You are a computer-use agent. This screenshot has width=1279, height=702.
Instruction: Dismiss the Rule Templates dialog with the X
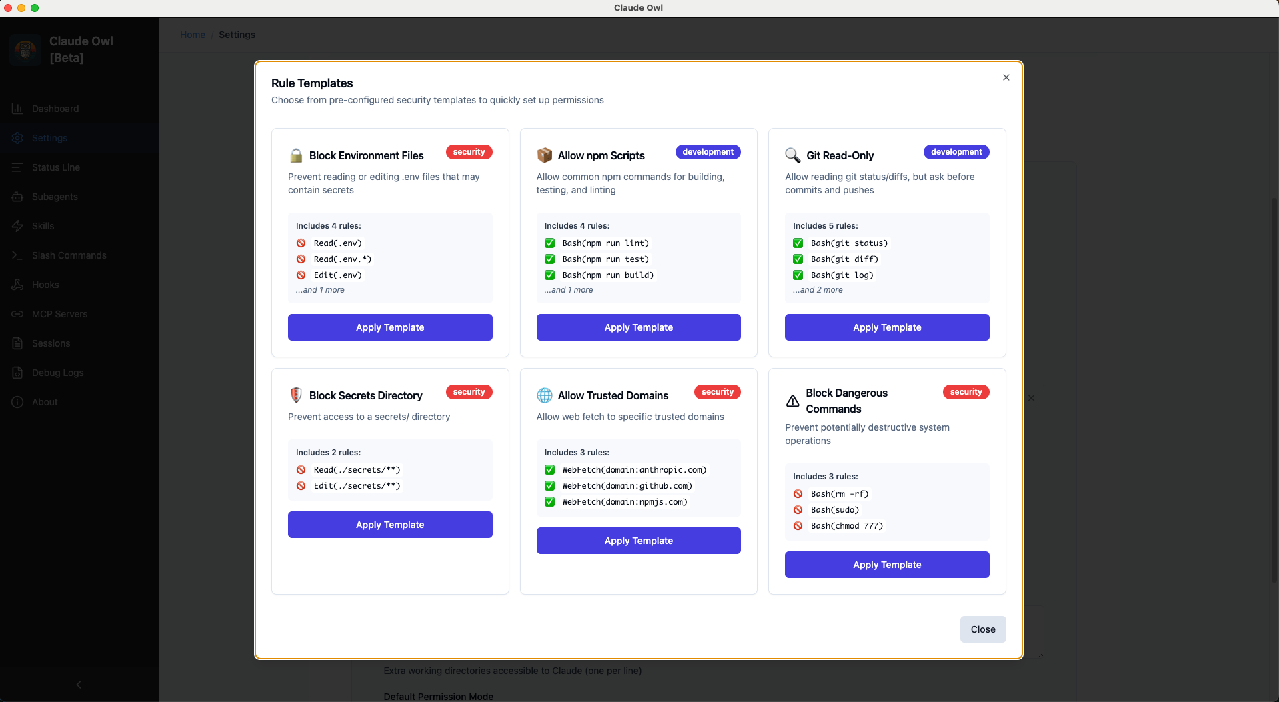1006,77
